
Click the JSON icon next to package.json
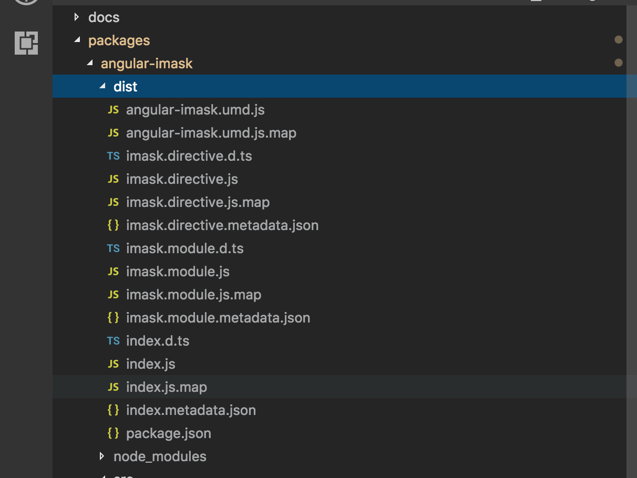pos(112,433)
